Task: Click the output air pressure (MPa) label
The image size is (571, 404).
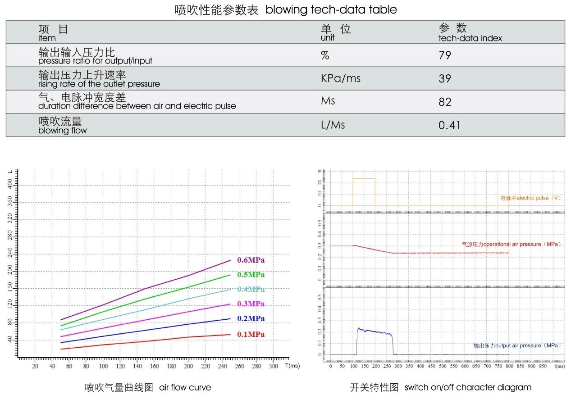Action: click(x=516, y=345)
